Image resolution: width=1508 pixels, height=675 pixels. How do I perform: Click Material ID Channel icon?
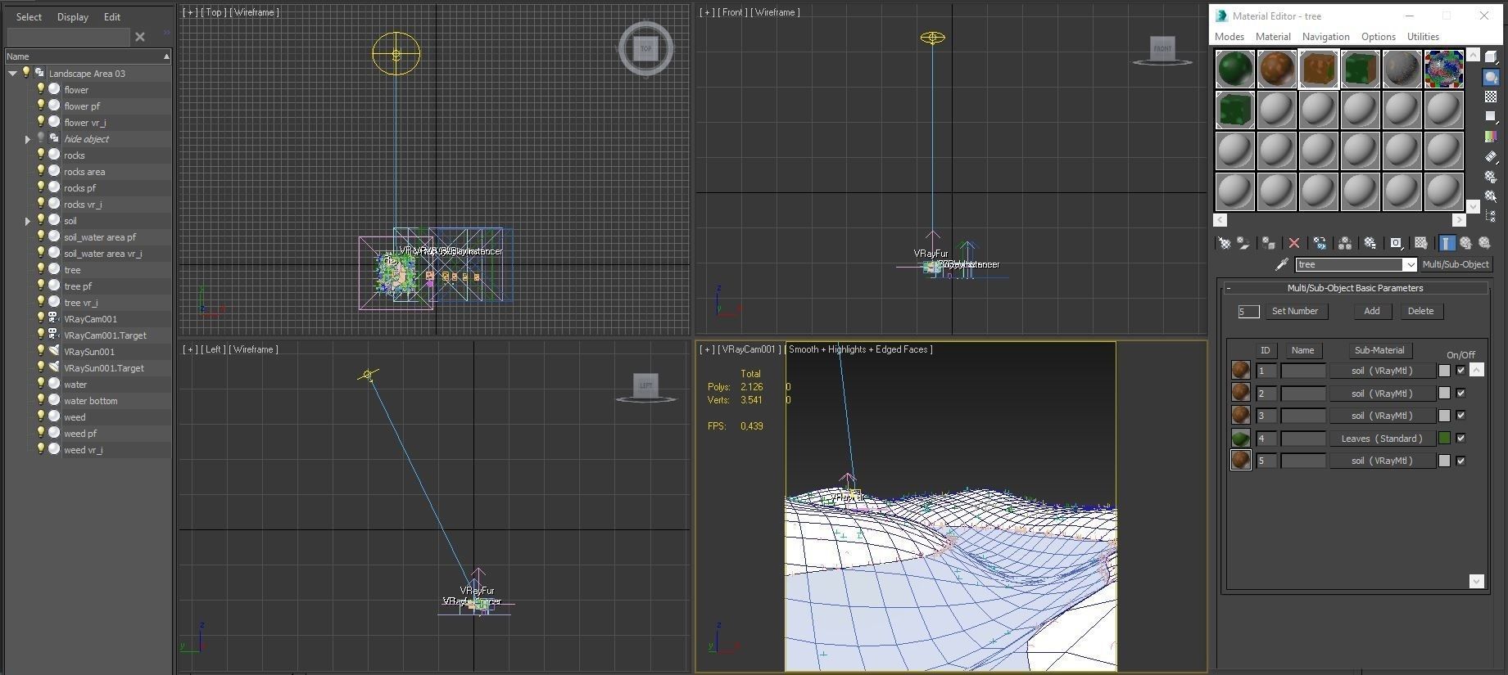1396,243
